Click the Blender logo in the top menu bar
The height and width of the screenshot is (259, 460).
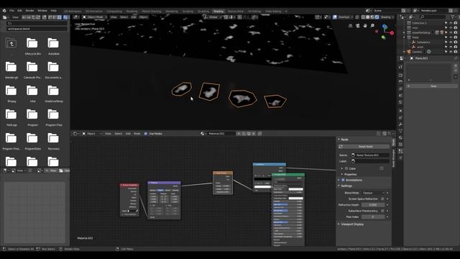(x=4, y=11)
